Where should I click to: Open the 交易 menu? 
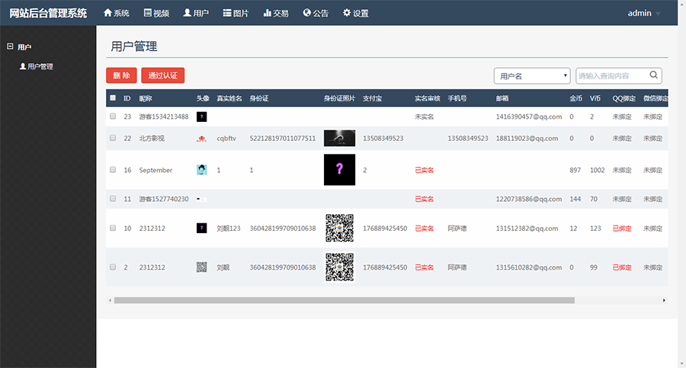click(276, 13)
